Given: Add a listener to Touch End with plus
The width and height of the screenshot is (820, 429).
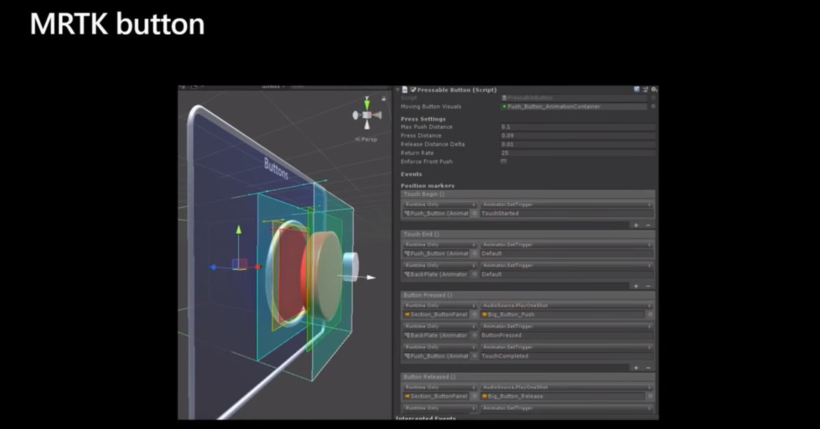Looking at the screenshot, I should pos(636,286).
